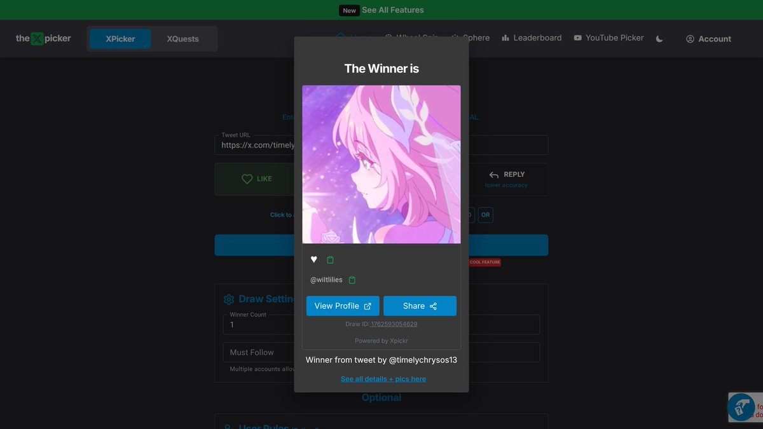Click the Powered by Xpickr text
The width and height of the screenshot is (763, 429).
[x=381, y=341]
